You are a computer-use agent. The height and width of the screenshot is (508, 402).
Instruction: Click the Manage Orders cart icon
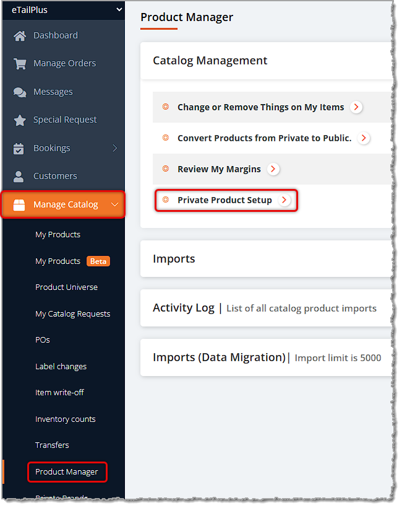(x=20, y=63)
